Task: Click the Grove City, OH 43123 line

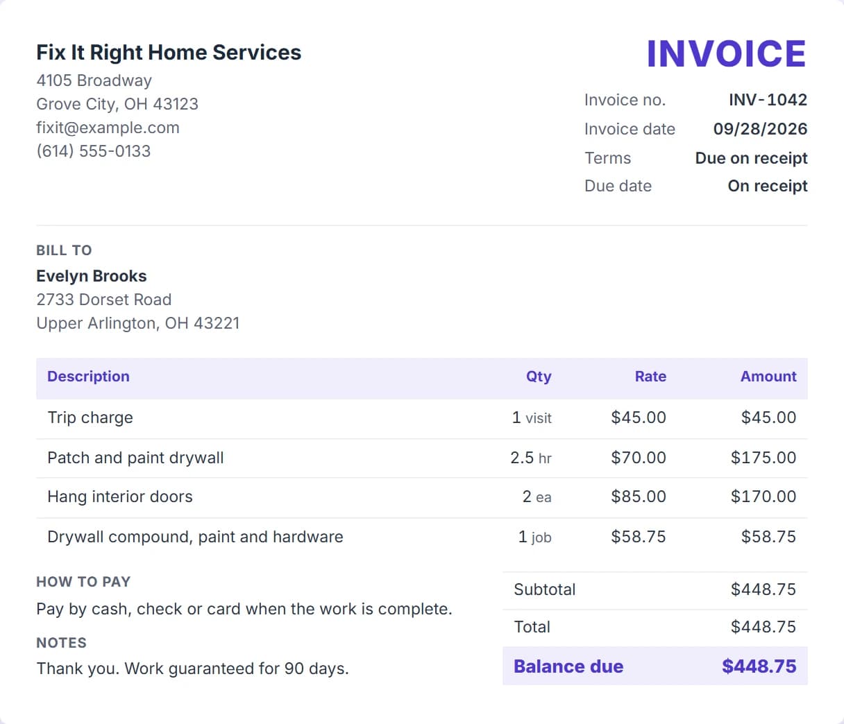Action: click(117, 104)
